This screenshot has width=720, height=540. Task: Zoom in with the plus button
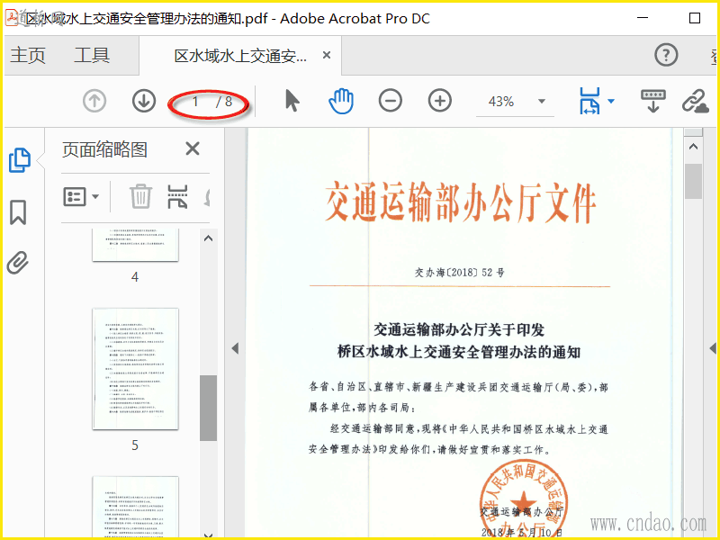(440, 101)
